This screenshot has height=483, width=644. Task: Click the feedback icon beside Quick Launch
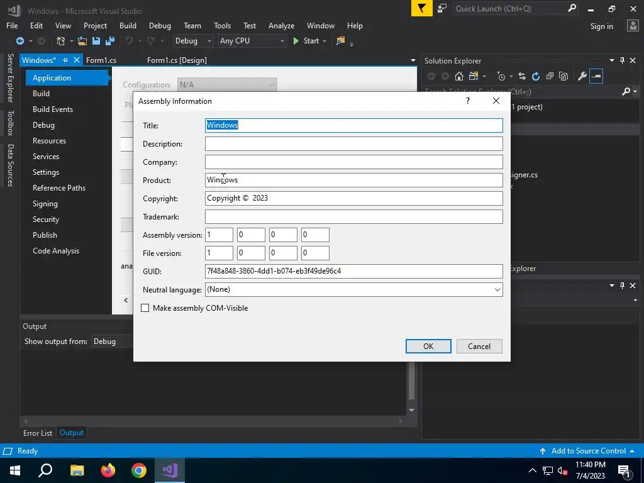(442, 8)
